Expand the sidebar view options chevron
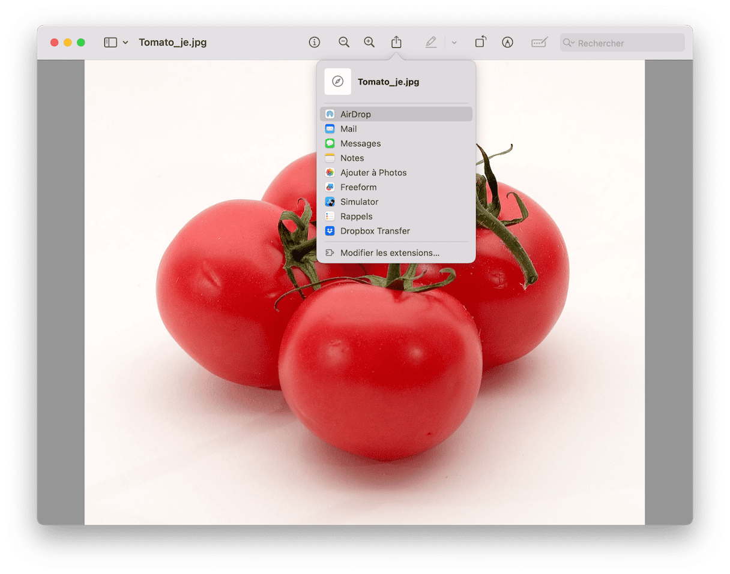730x574 pixels. coord(125,43)
